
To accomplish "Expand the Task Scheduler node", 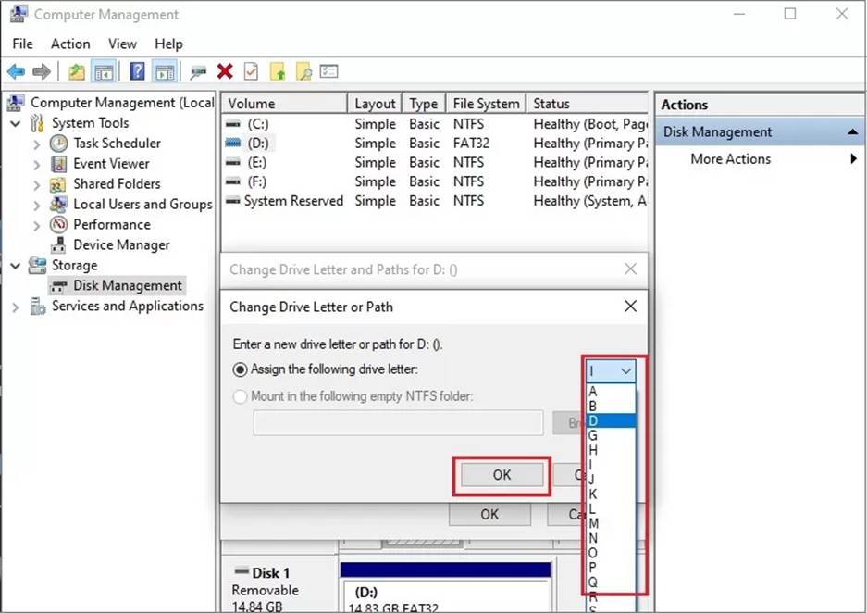I will coord(37,144).
